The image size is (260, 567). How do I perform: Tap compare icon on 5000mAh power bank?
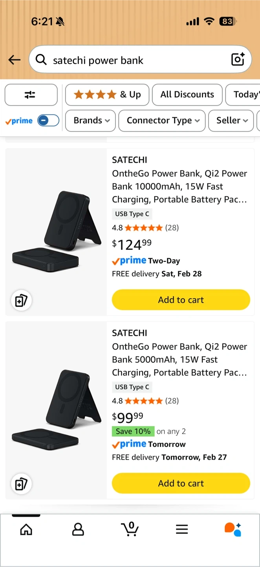point(21,484)
